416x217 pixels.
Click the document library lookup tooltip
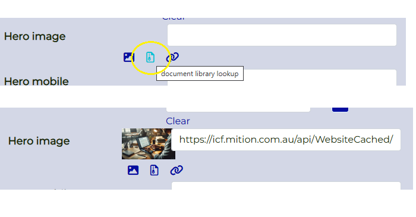200,74
